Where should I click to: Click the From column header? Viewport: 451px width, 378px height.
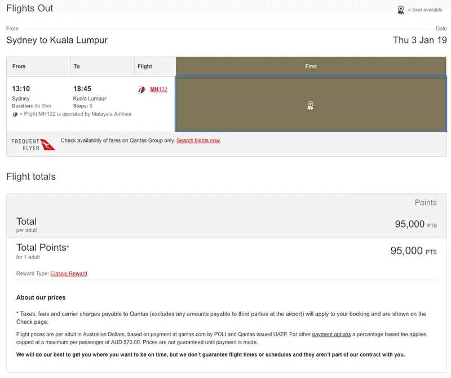38,66
